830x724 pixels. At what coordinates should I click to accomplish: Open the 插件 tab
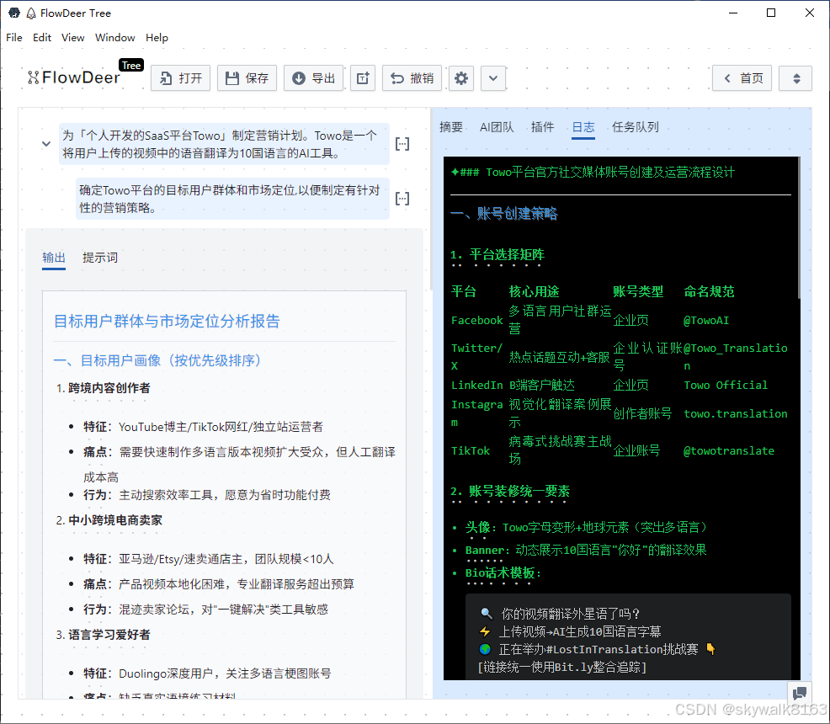[542, 127]
